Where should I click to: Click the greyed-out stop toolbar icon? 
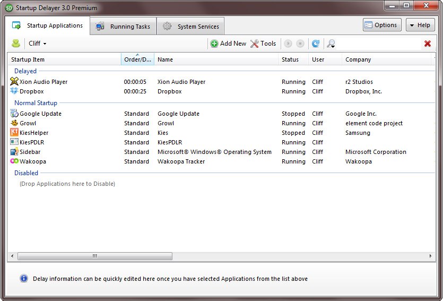(300, 44)
